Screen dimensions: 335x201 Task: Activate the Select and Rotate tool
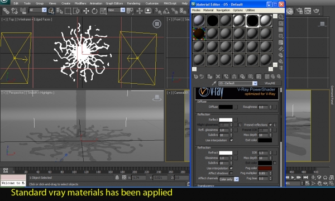(x=94, y=11)
